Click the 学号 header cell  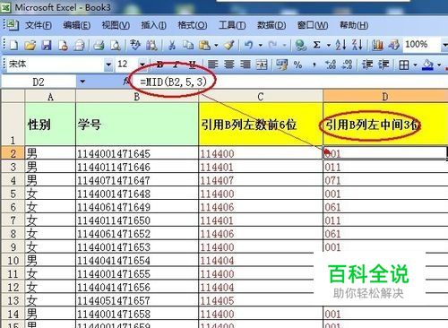[x=137, y=125]
